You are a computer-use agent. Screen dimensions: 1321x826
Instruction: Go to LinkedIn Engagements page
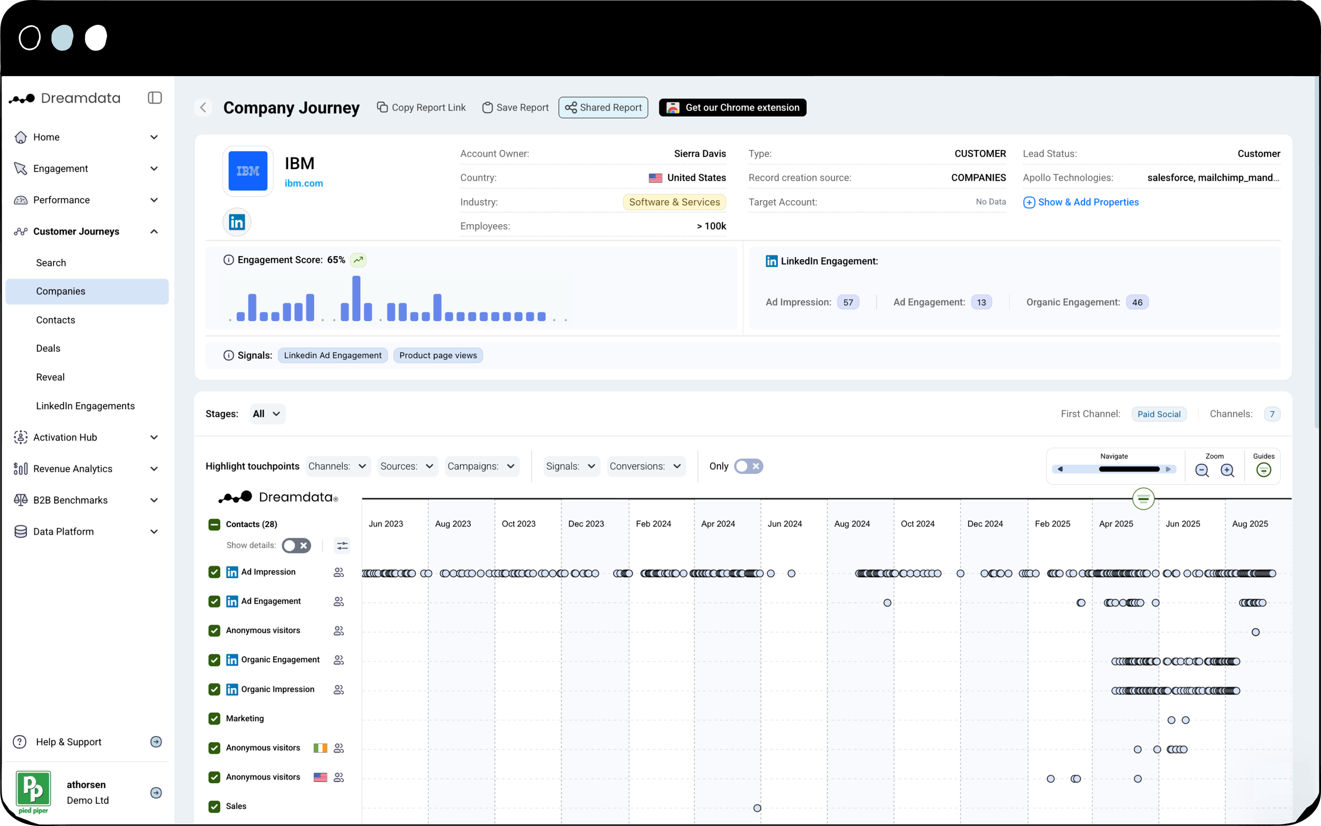tap(85, 406)
